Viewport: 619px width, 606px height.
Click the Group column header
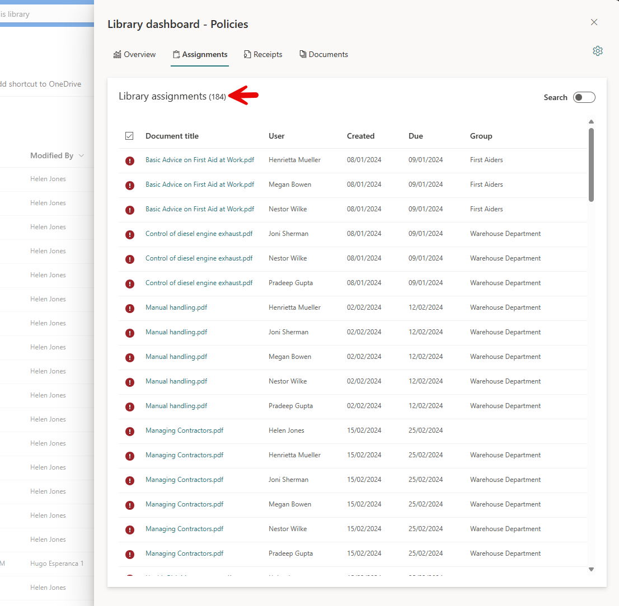[481, 136]
